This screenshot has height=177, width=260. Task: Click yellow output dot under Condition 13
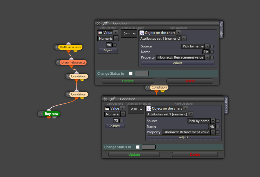point(163,91)
